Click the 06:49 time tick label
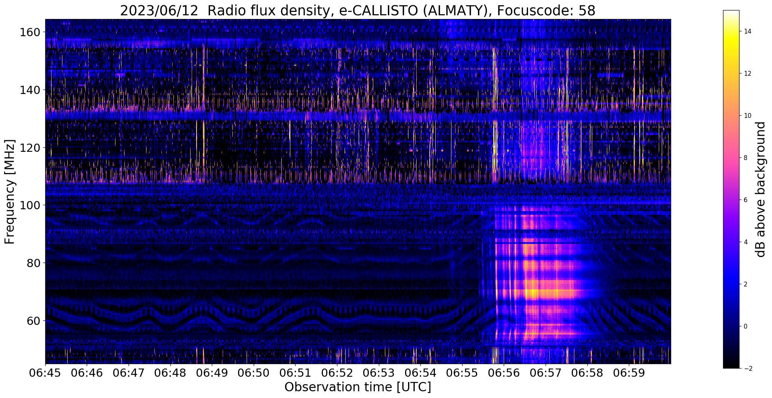 click(x=212, y=373)
